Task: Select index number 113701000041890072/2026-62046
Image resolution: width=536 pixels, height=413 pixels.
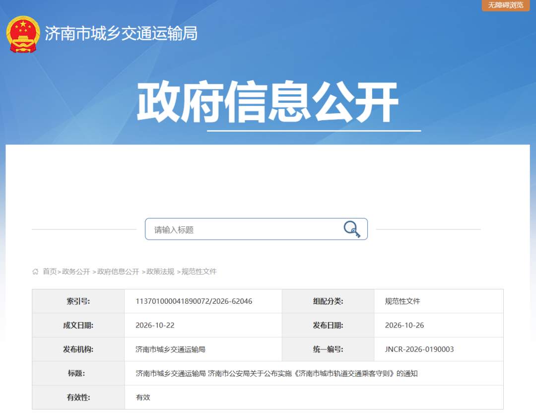Action: [x=194, y=301]
